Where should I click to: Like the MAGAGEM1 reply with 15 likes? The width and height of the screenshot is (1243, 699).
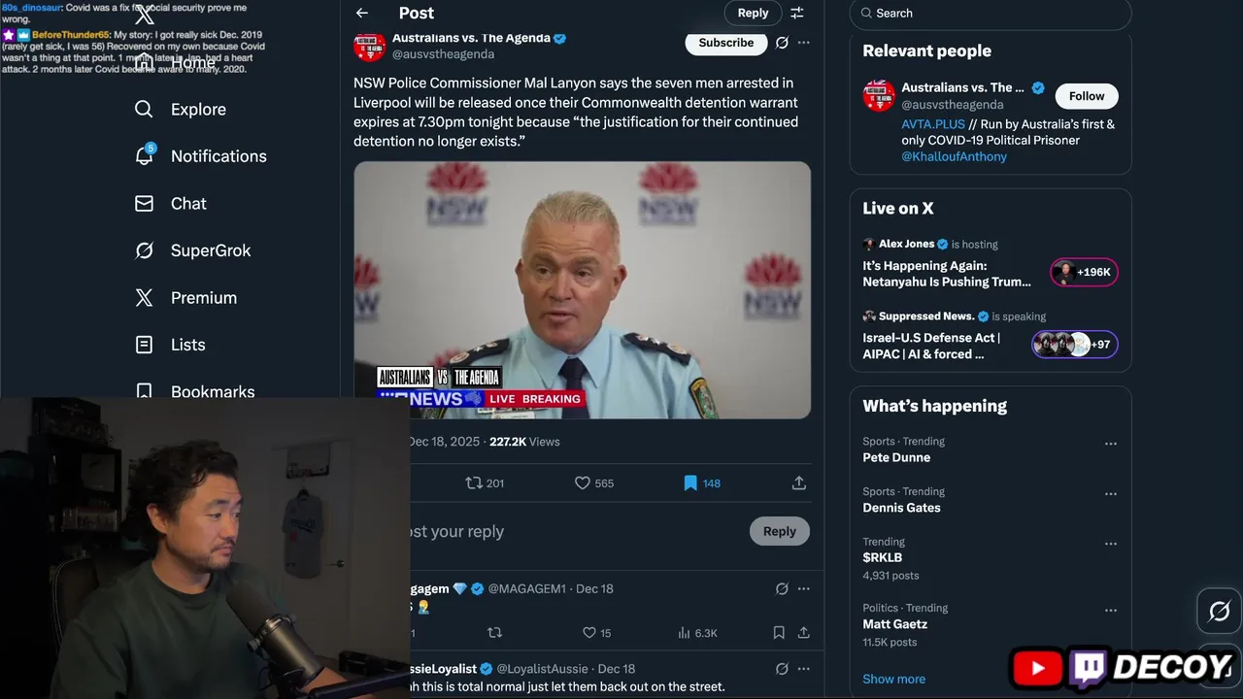(x=588, y=633)
